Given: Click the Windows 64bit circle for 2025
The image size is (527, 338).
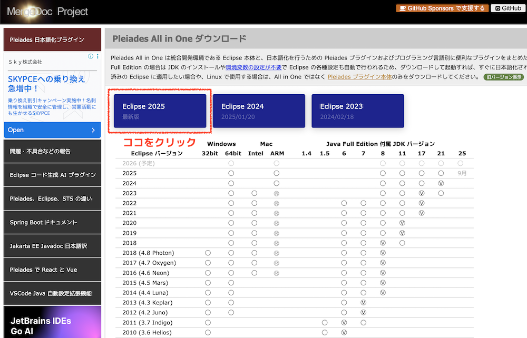Looking at the screenshot, I should pyautogui.click(x=231, y=173).
